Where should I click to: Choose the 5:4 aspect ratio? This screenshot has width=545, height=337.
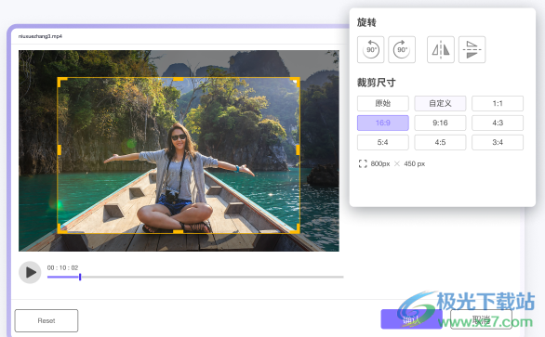[x=383, y=142]
